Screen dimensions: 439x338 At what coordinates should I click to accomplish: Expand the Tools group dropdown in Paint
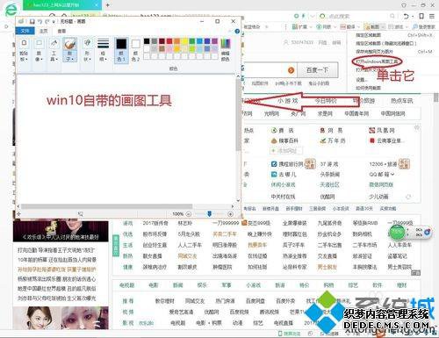[x=54, y=50]
